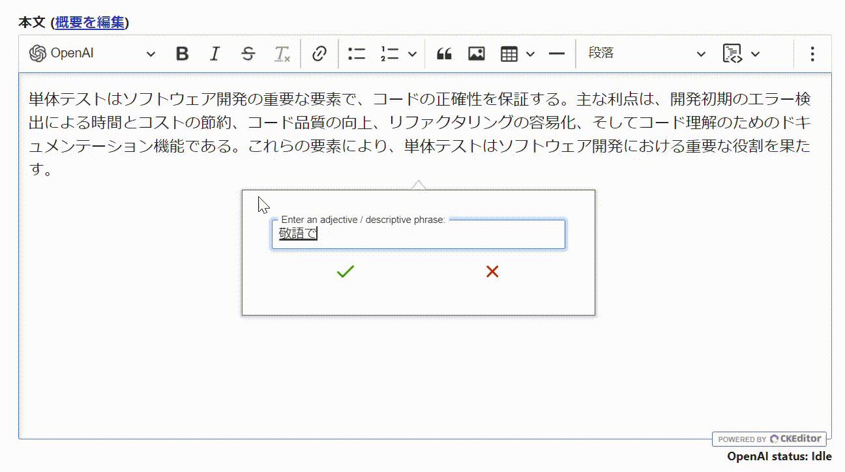Insert a hyperlink

319,54
